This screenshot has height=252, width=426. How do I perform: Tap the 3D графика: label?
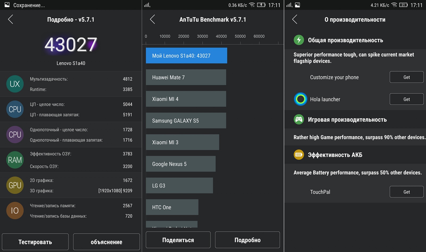[x=42, y=191]
